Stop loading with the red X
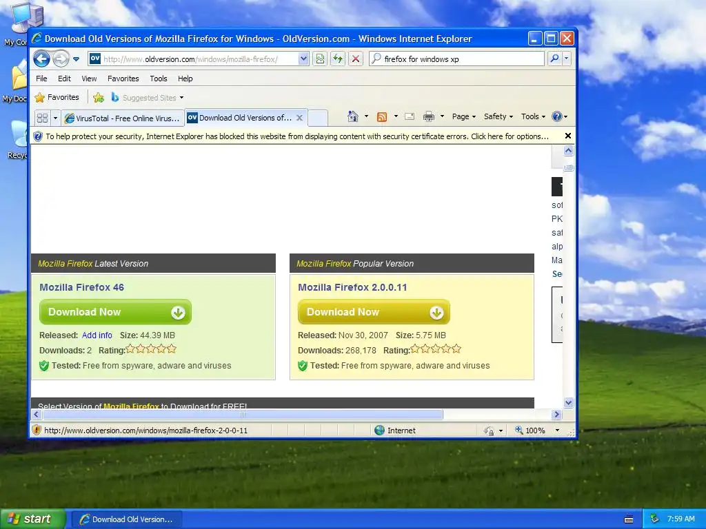Image resolution: width=706 pixels, height=529 pixels. 356,59
